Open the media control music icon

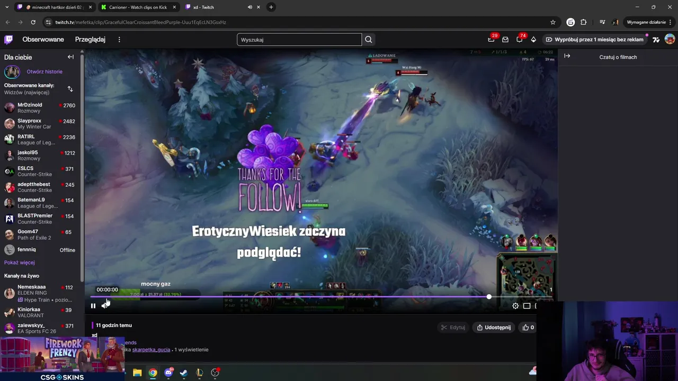(x=602, y=22)
